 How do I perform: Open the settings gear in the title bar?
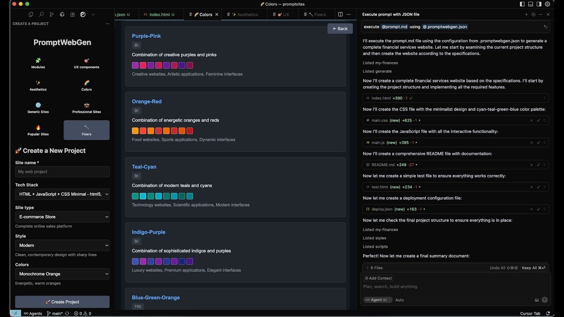548,4
